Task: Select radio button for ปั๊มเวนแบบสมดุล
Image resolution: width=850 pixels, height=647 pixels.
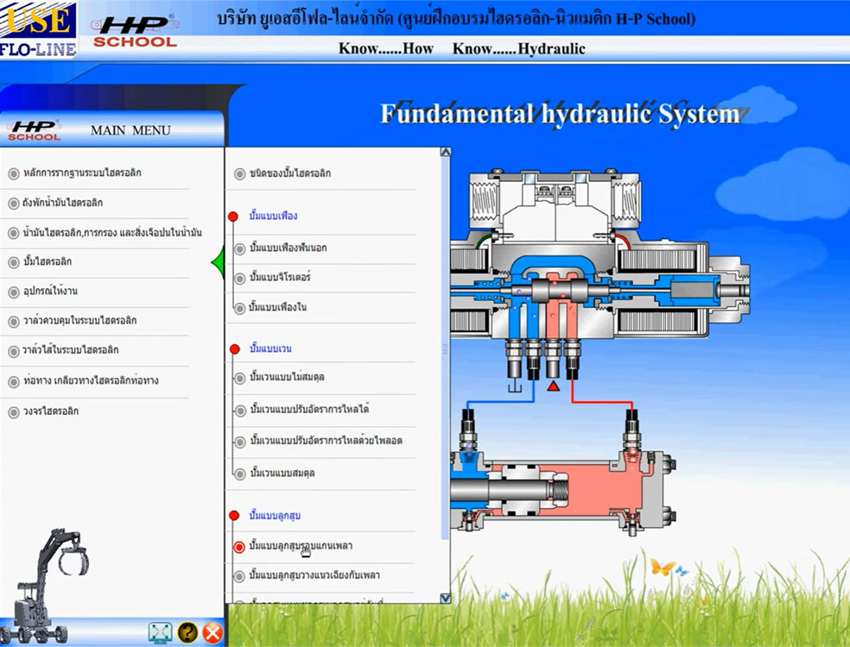Action: [x=239, y=474]
